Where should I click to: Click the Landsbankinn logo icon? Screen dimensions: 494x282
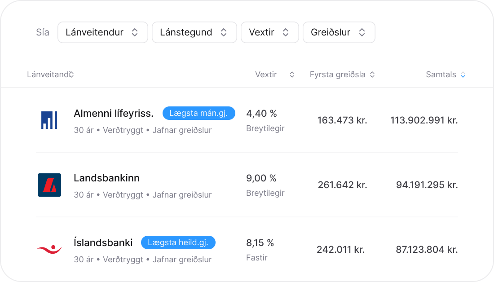[x=49, y=185]
